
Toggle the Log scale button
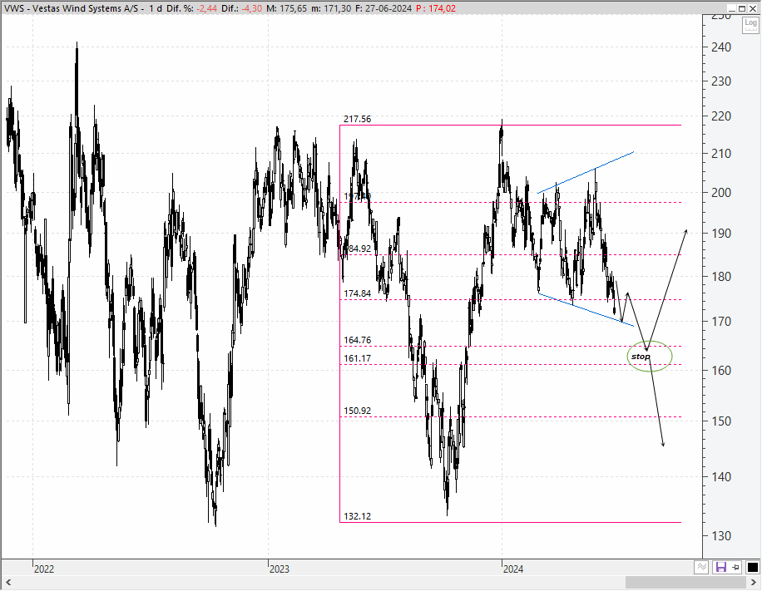(750, 25)
